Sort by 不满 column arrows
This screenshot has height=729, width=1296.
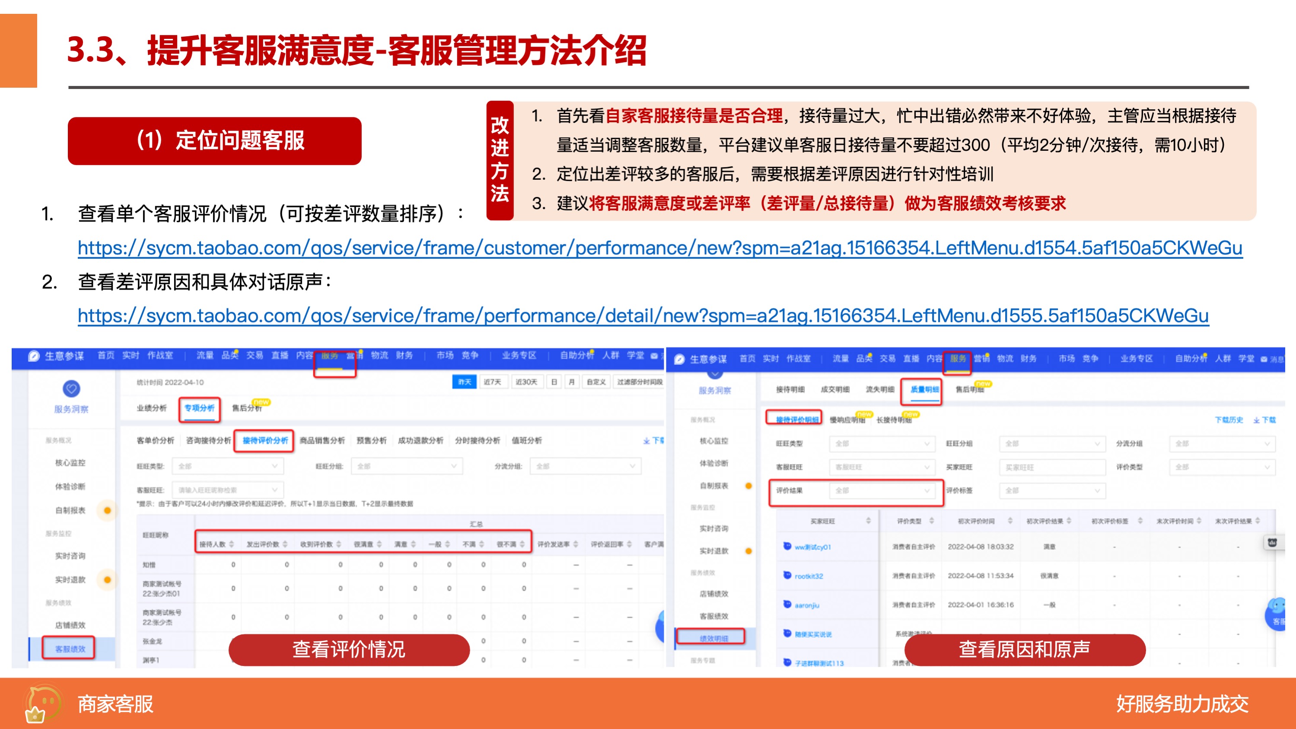coord(481,544)
